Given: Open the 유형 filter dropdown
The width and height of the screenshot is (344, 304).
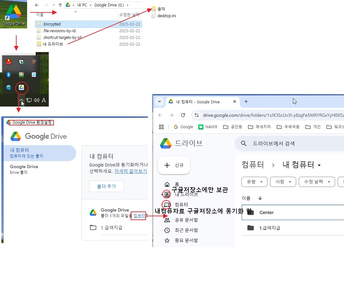Looking at the screenshot, I should [254, 182].
